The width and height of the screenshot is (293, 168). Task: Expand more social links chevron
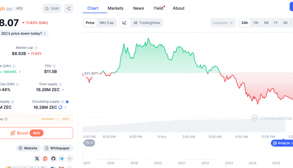click(x=70, y=158)
